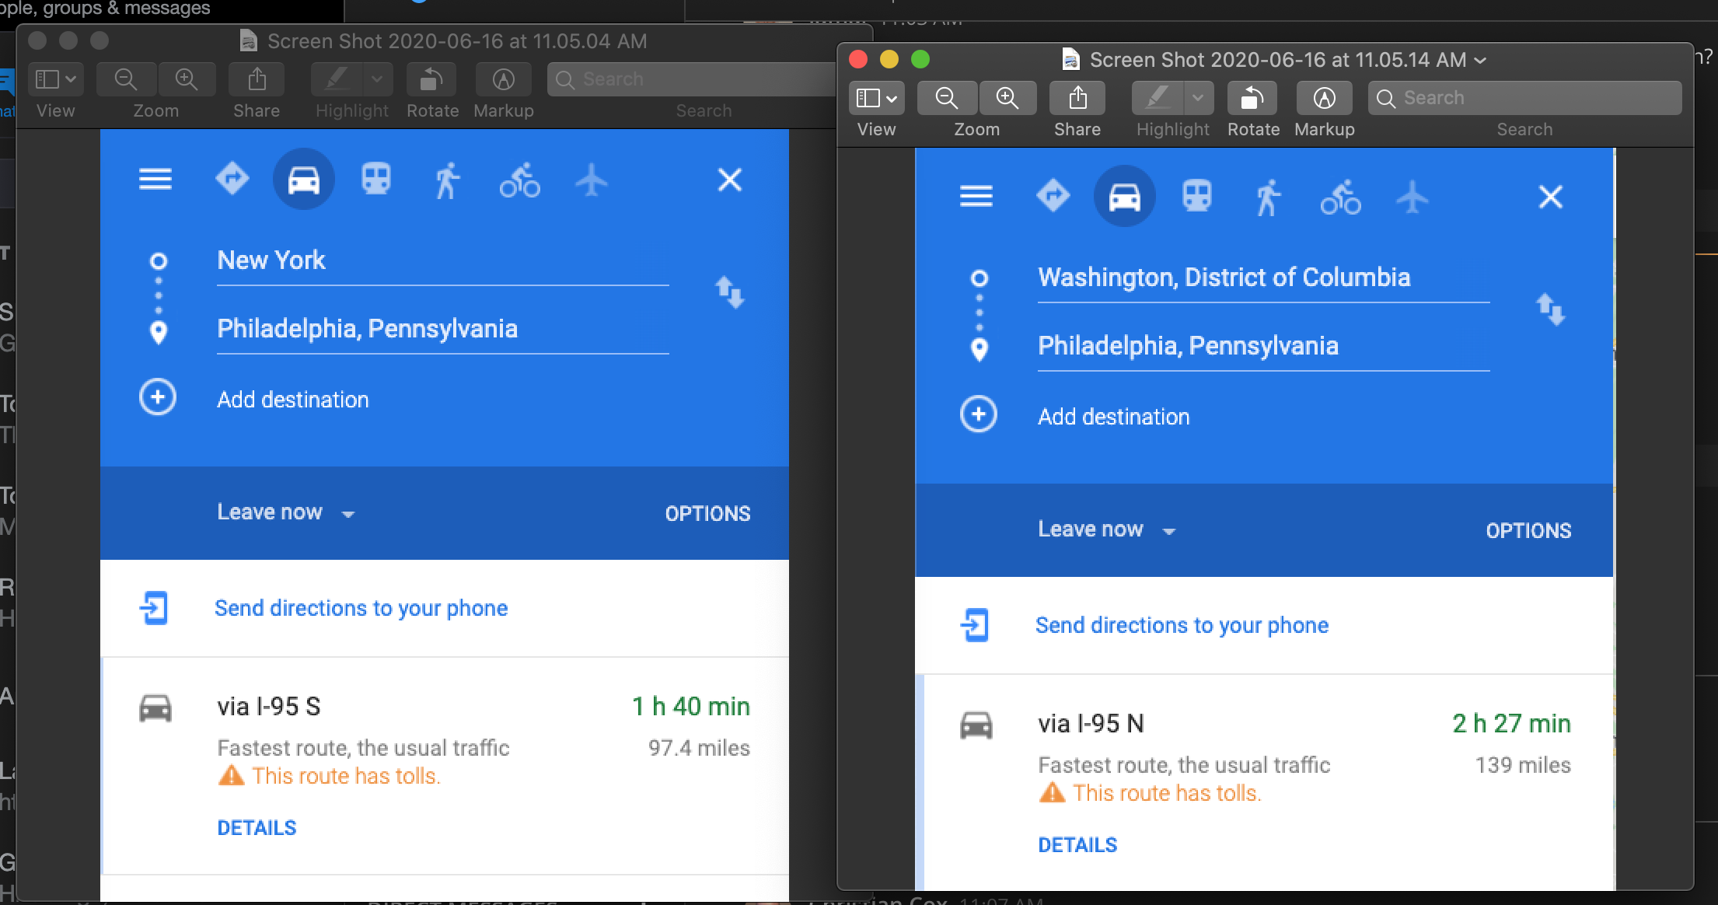Send directions to your phone in the Washington panel

pos(1182,625)
